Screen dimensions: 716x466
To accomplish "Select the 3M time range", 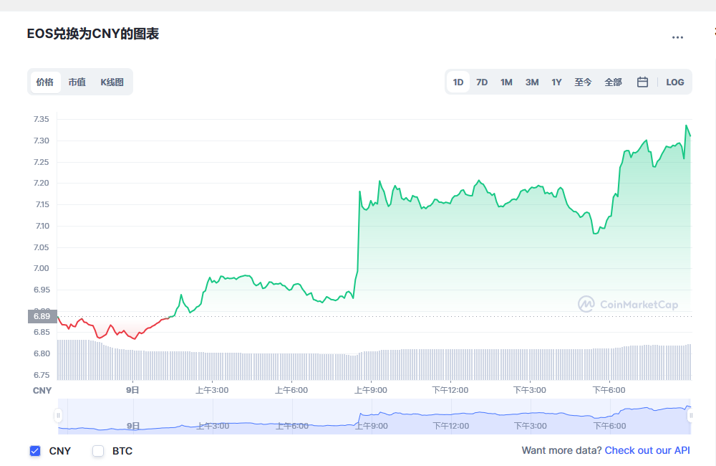I will [x=532, y=82].
